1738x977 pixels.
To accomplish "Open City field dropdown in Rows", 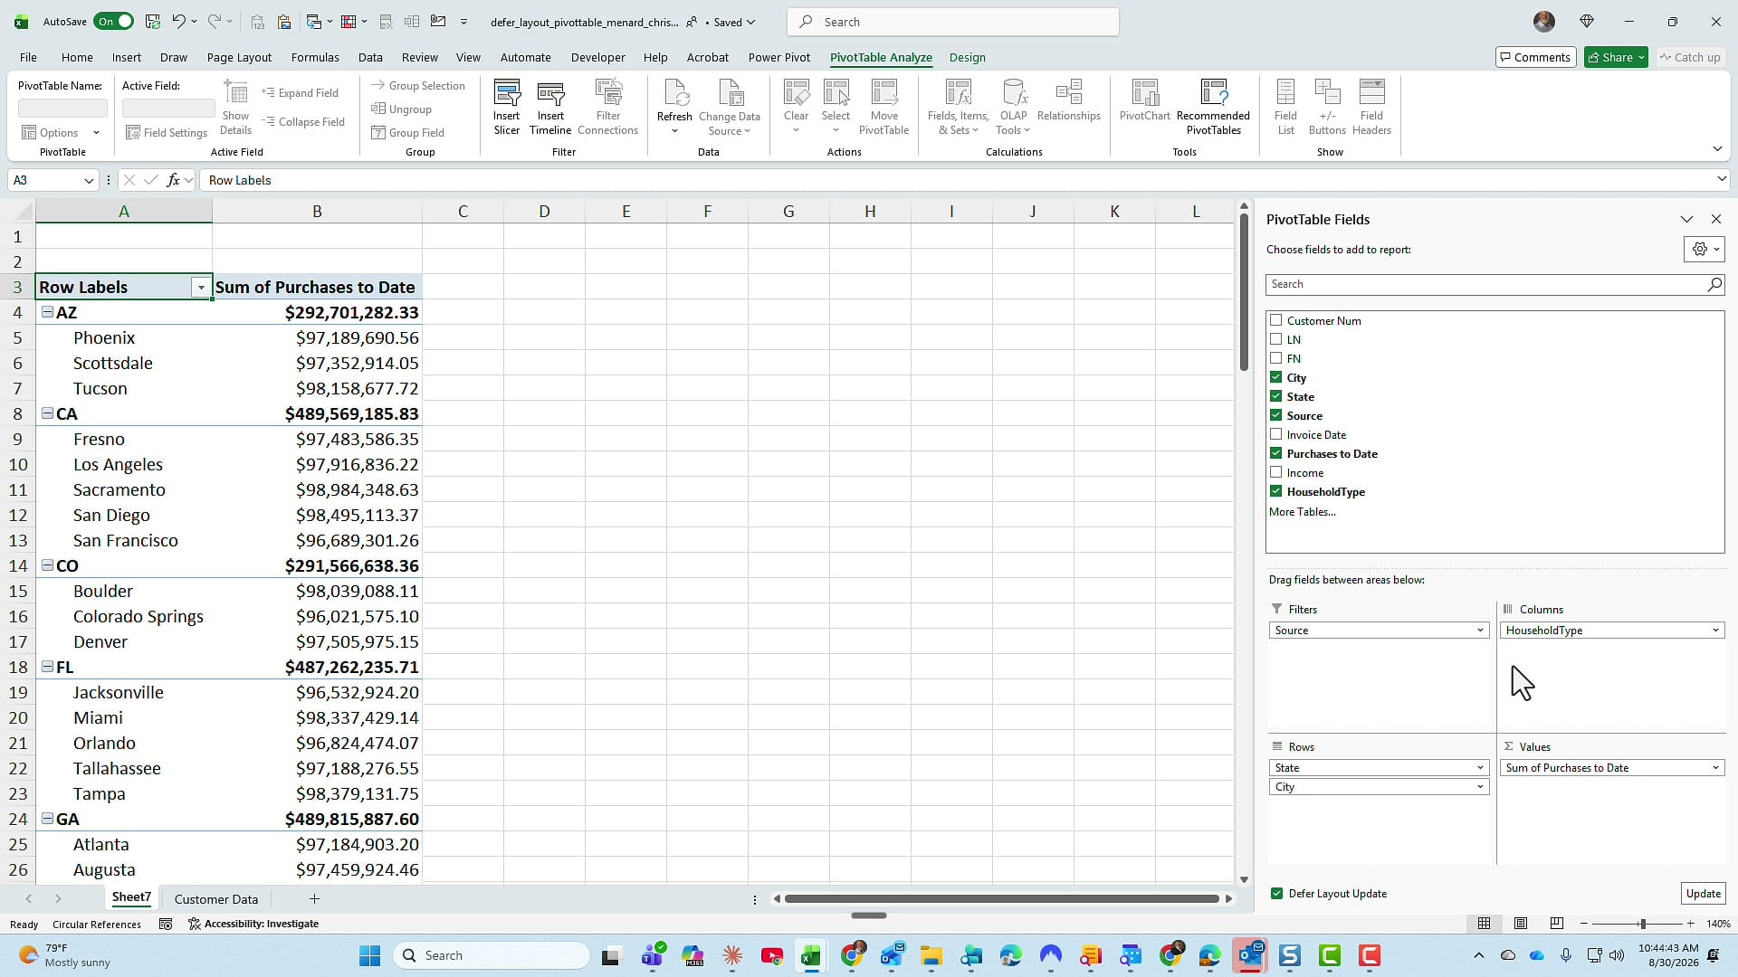I will coord(1480,787).
